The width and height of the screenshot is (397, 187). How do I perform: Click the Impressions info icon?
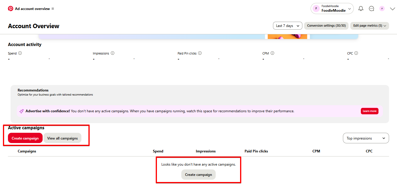[x=113, y=53]
